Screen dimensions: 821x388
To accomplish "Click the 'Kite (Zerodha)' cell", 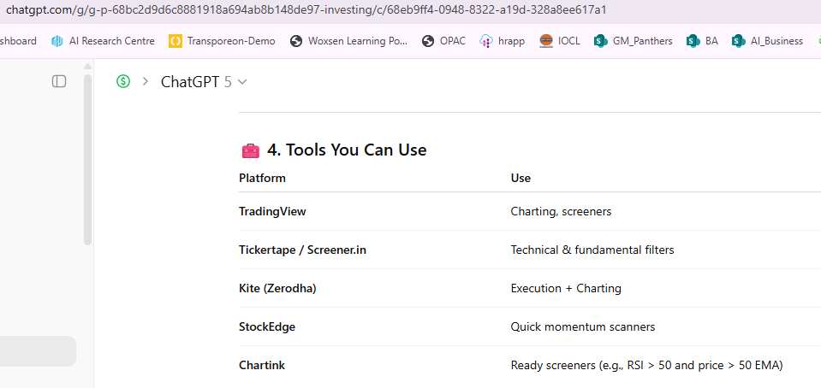I will [277, 288].
